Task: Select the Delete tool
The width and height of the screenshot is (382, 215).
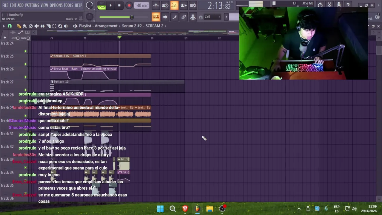Action: pos(31,26)
